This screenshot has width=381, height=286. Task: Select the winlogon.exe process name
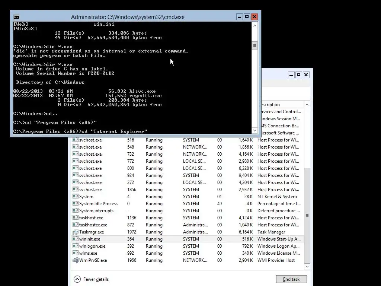(92, 246)
